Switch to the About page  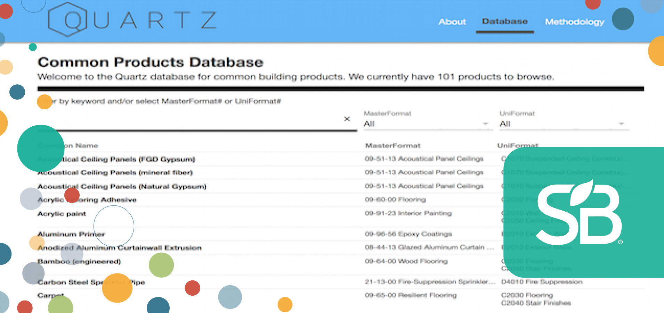pos(452,22)
